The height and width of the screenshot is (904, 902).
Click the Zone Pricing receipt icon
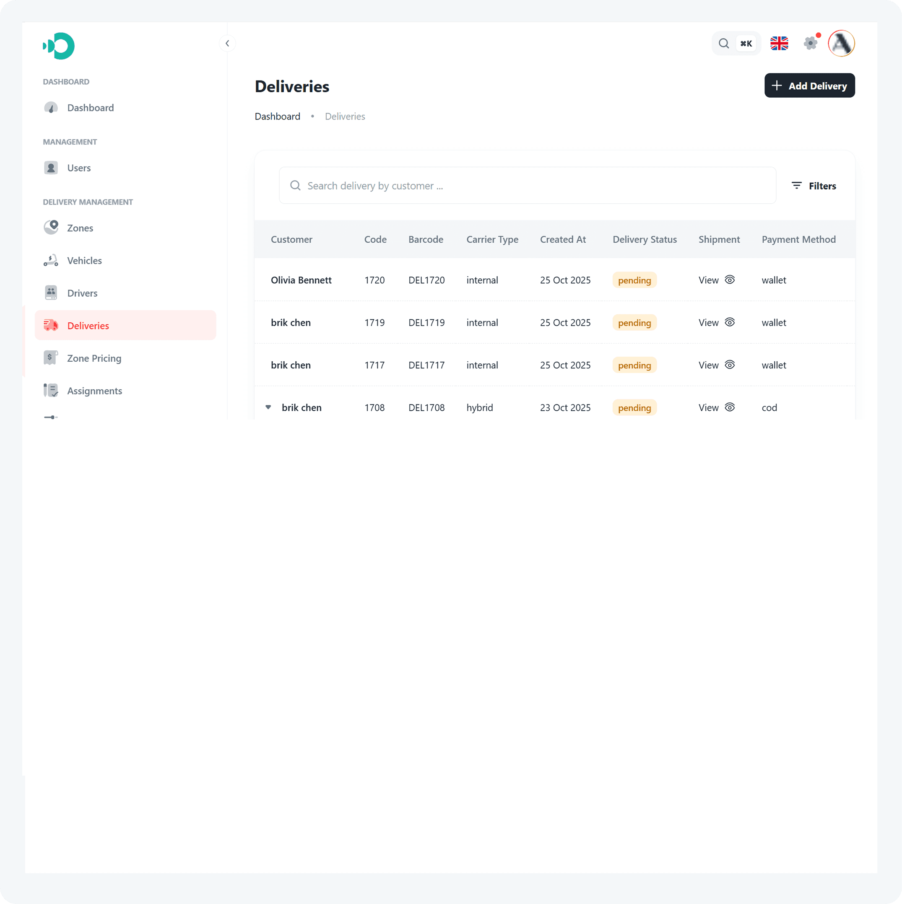[x=51, y=358]
